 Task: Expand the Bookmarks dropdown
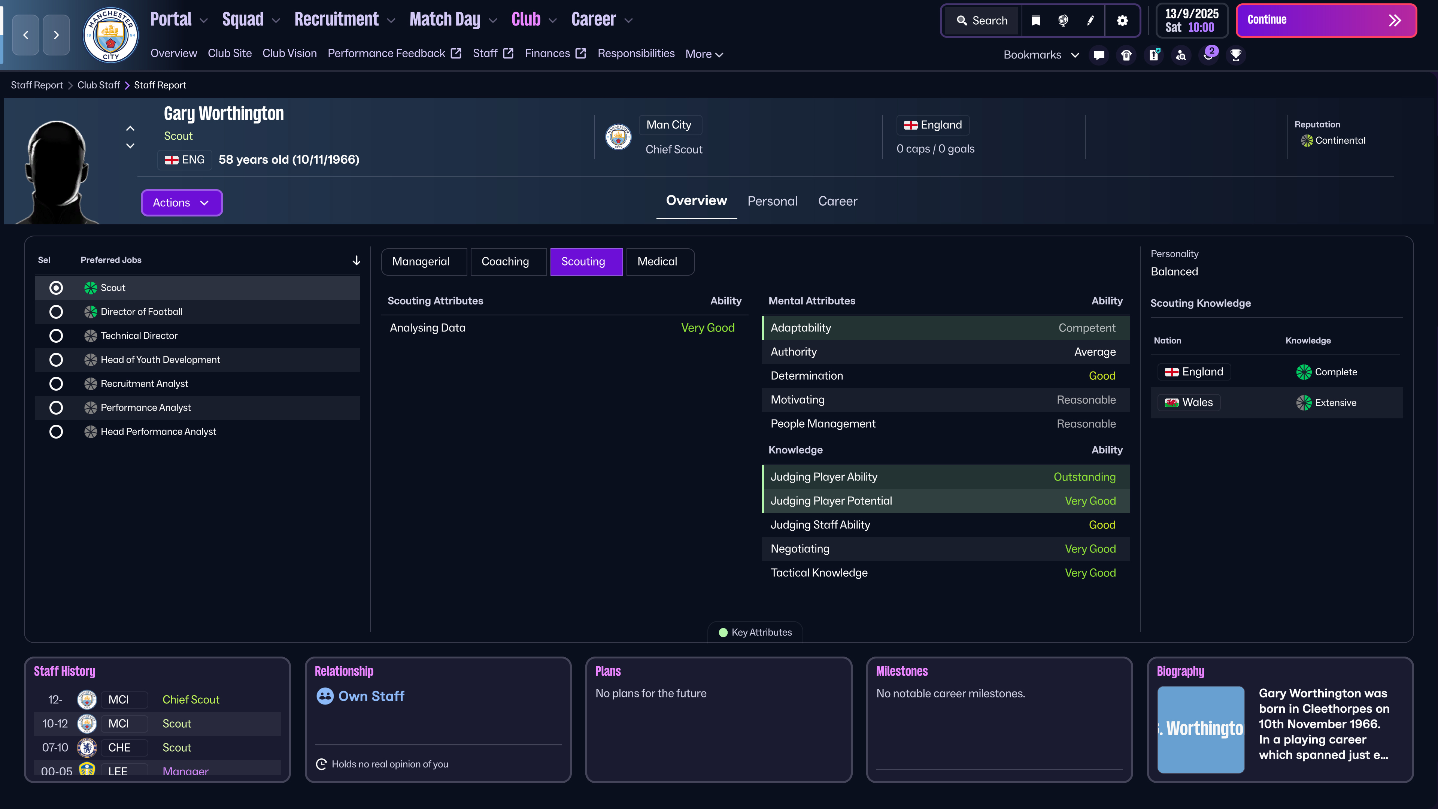(1041, 55)
